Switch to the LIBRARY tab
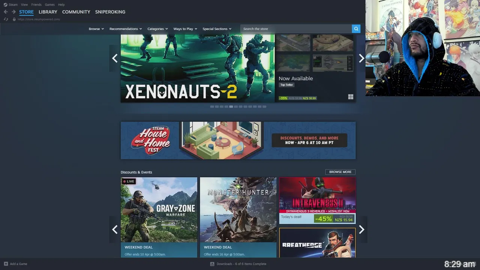 pyautogui.click(x=48, y=12)
